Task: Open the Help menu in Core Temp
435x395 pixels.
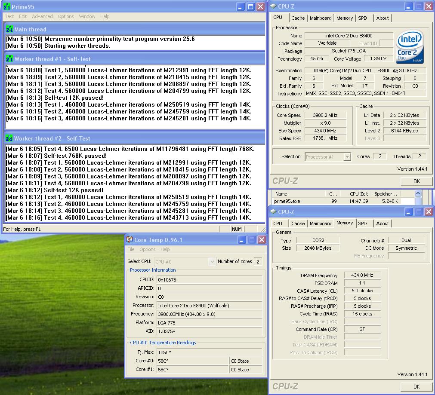Action: (165, 249)
